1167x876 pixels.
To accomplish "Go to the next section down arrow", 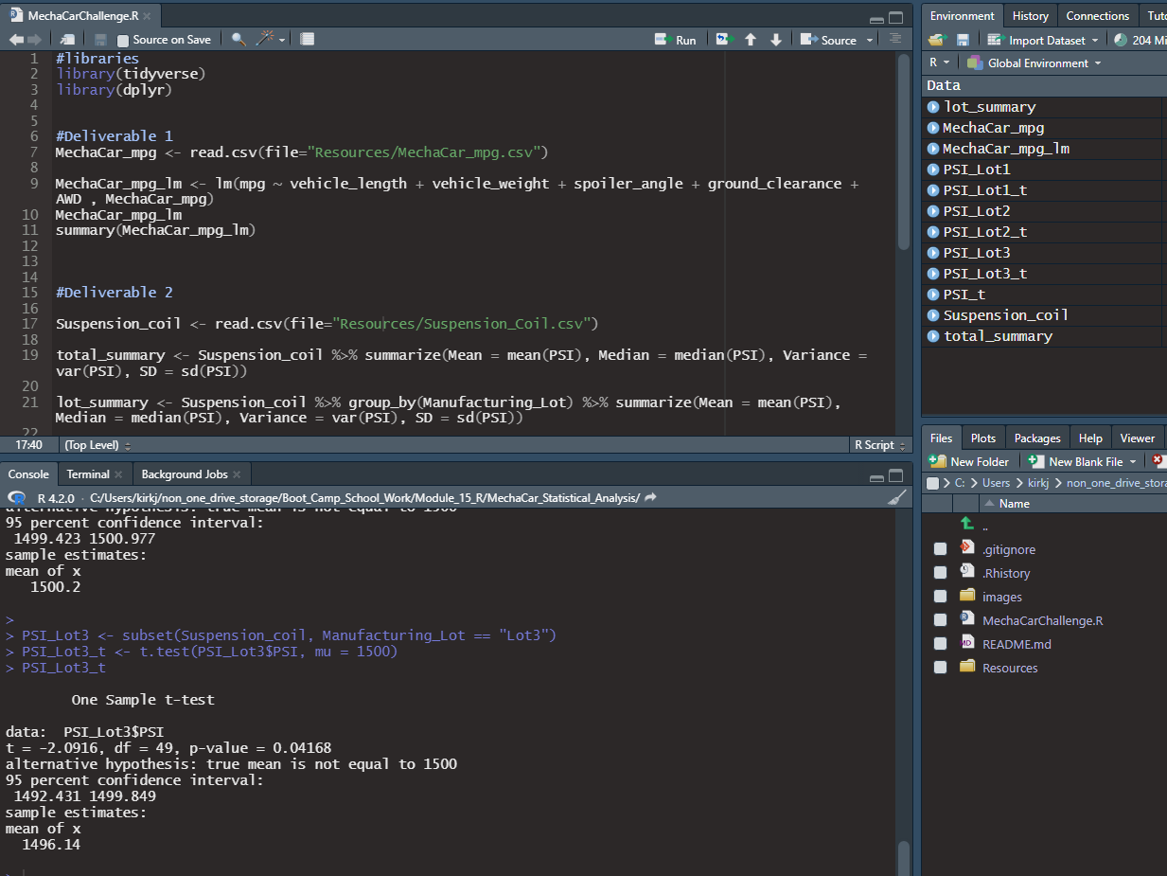I will [x=776, y=40].
